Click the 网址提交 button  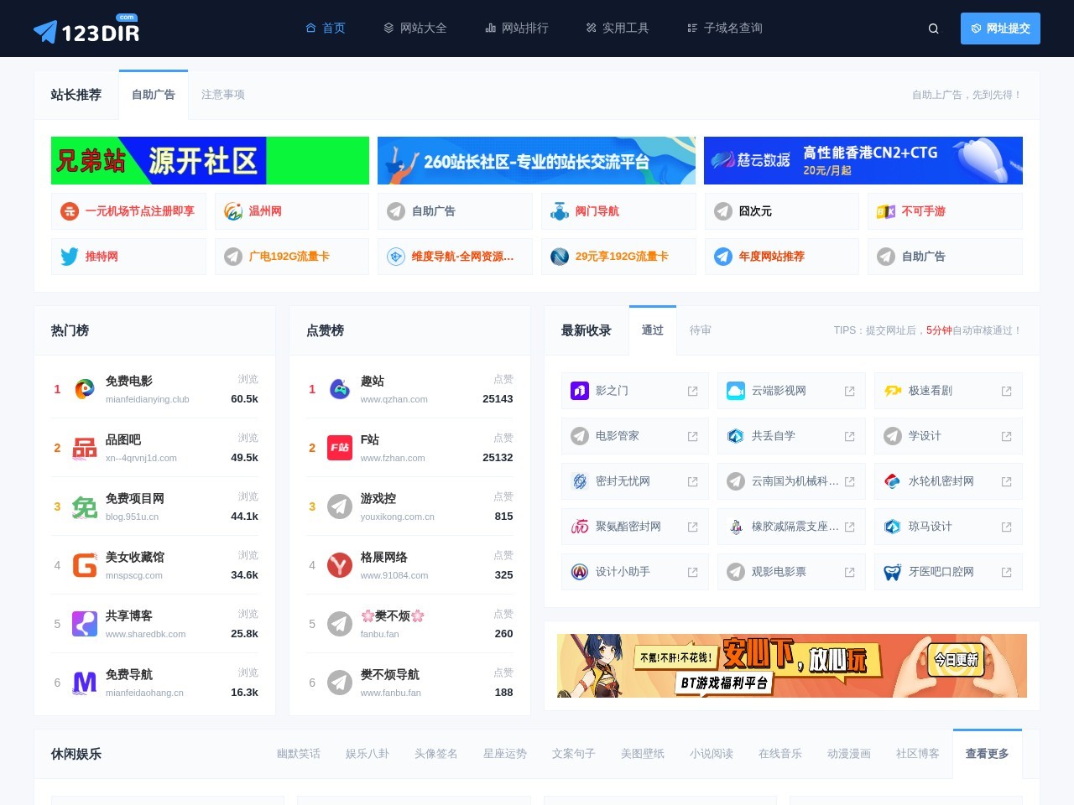click(1000, 28)
